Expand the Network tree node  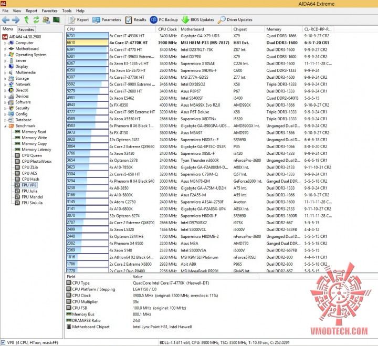pyautogui.click(x=5, y=85)
